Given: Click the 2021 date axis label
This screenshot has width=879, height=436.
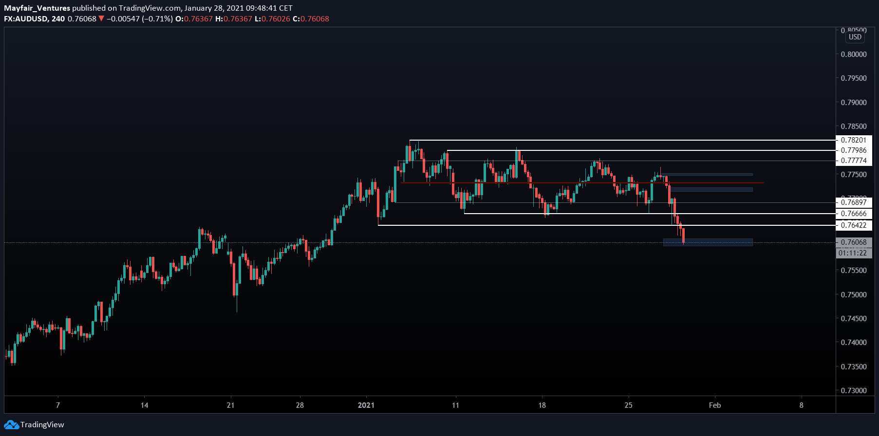Looking at the screenshot, I should (x=366, y=405).
